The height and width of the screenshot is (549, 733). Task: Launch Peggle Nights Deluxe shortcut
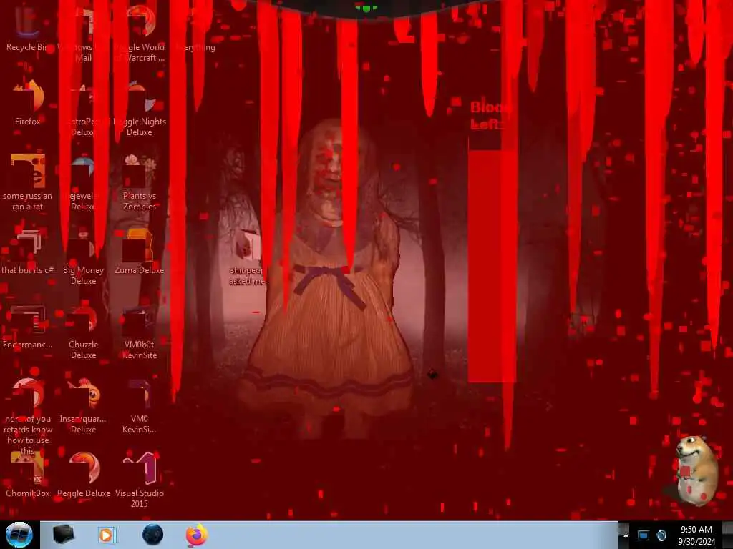pos(140,109)
